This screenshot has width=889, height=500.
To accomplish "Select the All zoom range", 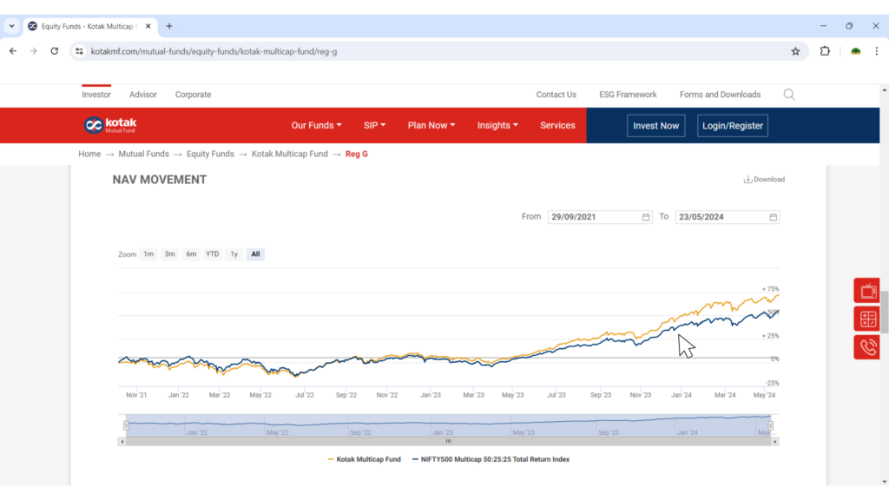I will tap(255, 254).
